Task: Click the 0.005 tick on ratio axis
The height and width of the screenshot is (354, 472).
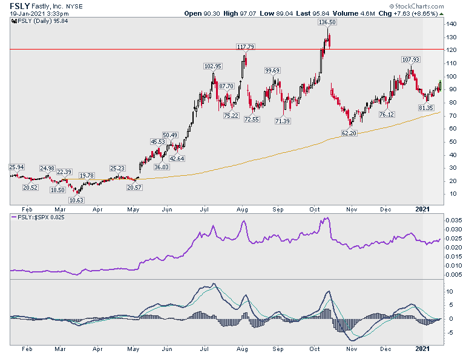Action: [x=454, y=274]
